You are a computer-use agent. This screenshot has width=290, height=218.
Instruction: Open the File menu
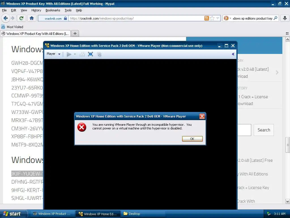click(x=4, y=10)
